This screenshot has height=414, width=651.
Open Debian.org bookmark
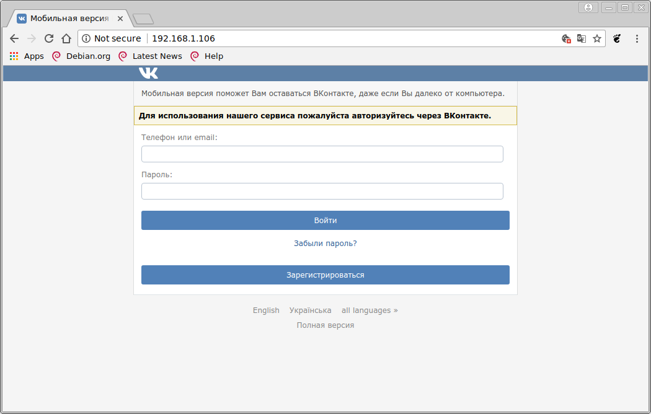click(81, 56)
